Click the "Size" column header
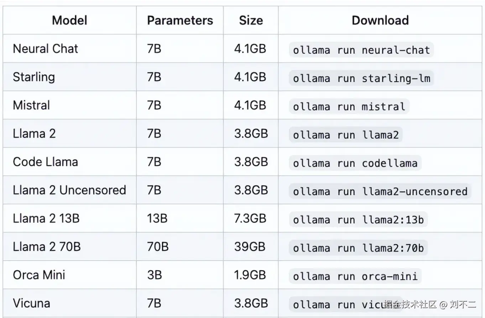Screen dimensions: 485x318 251,20
